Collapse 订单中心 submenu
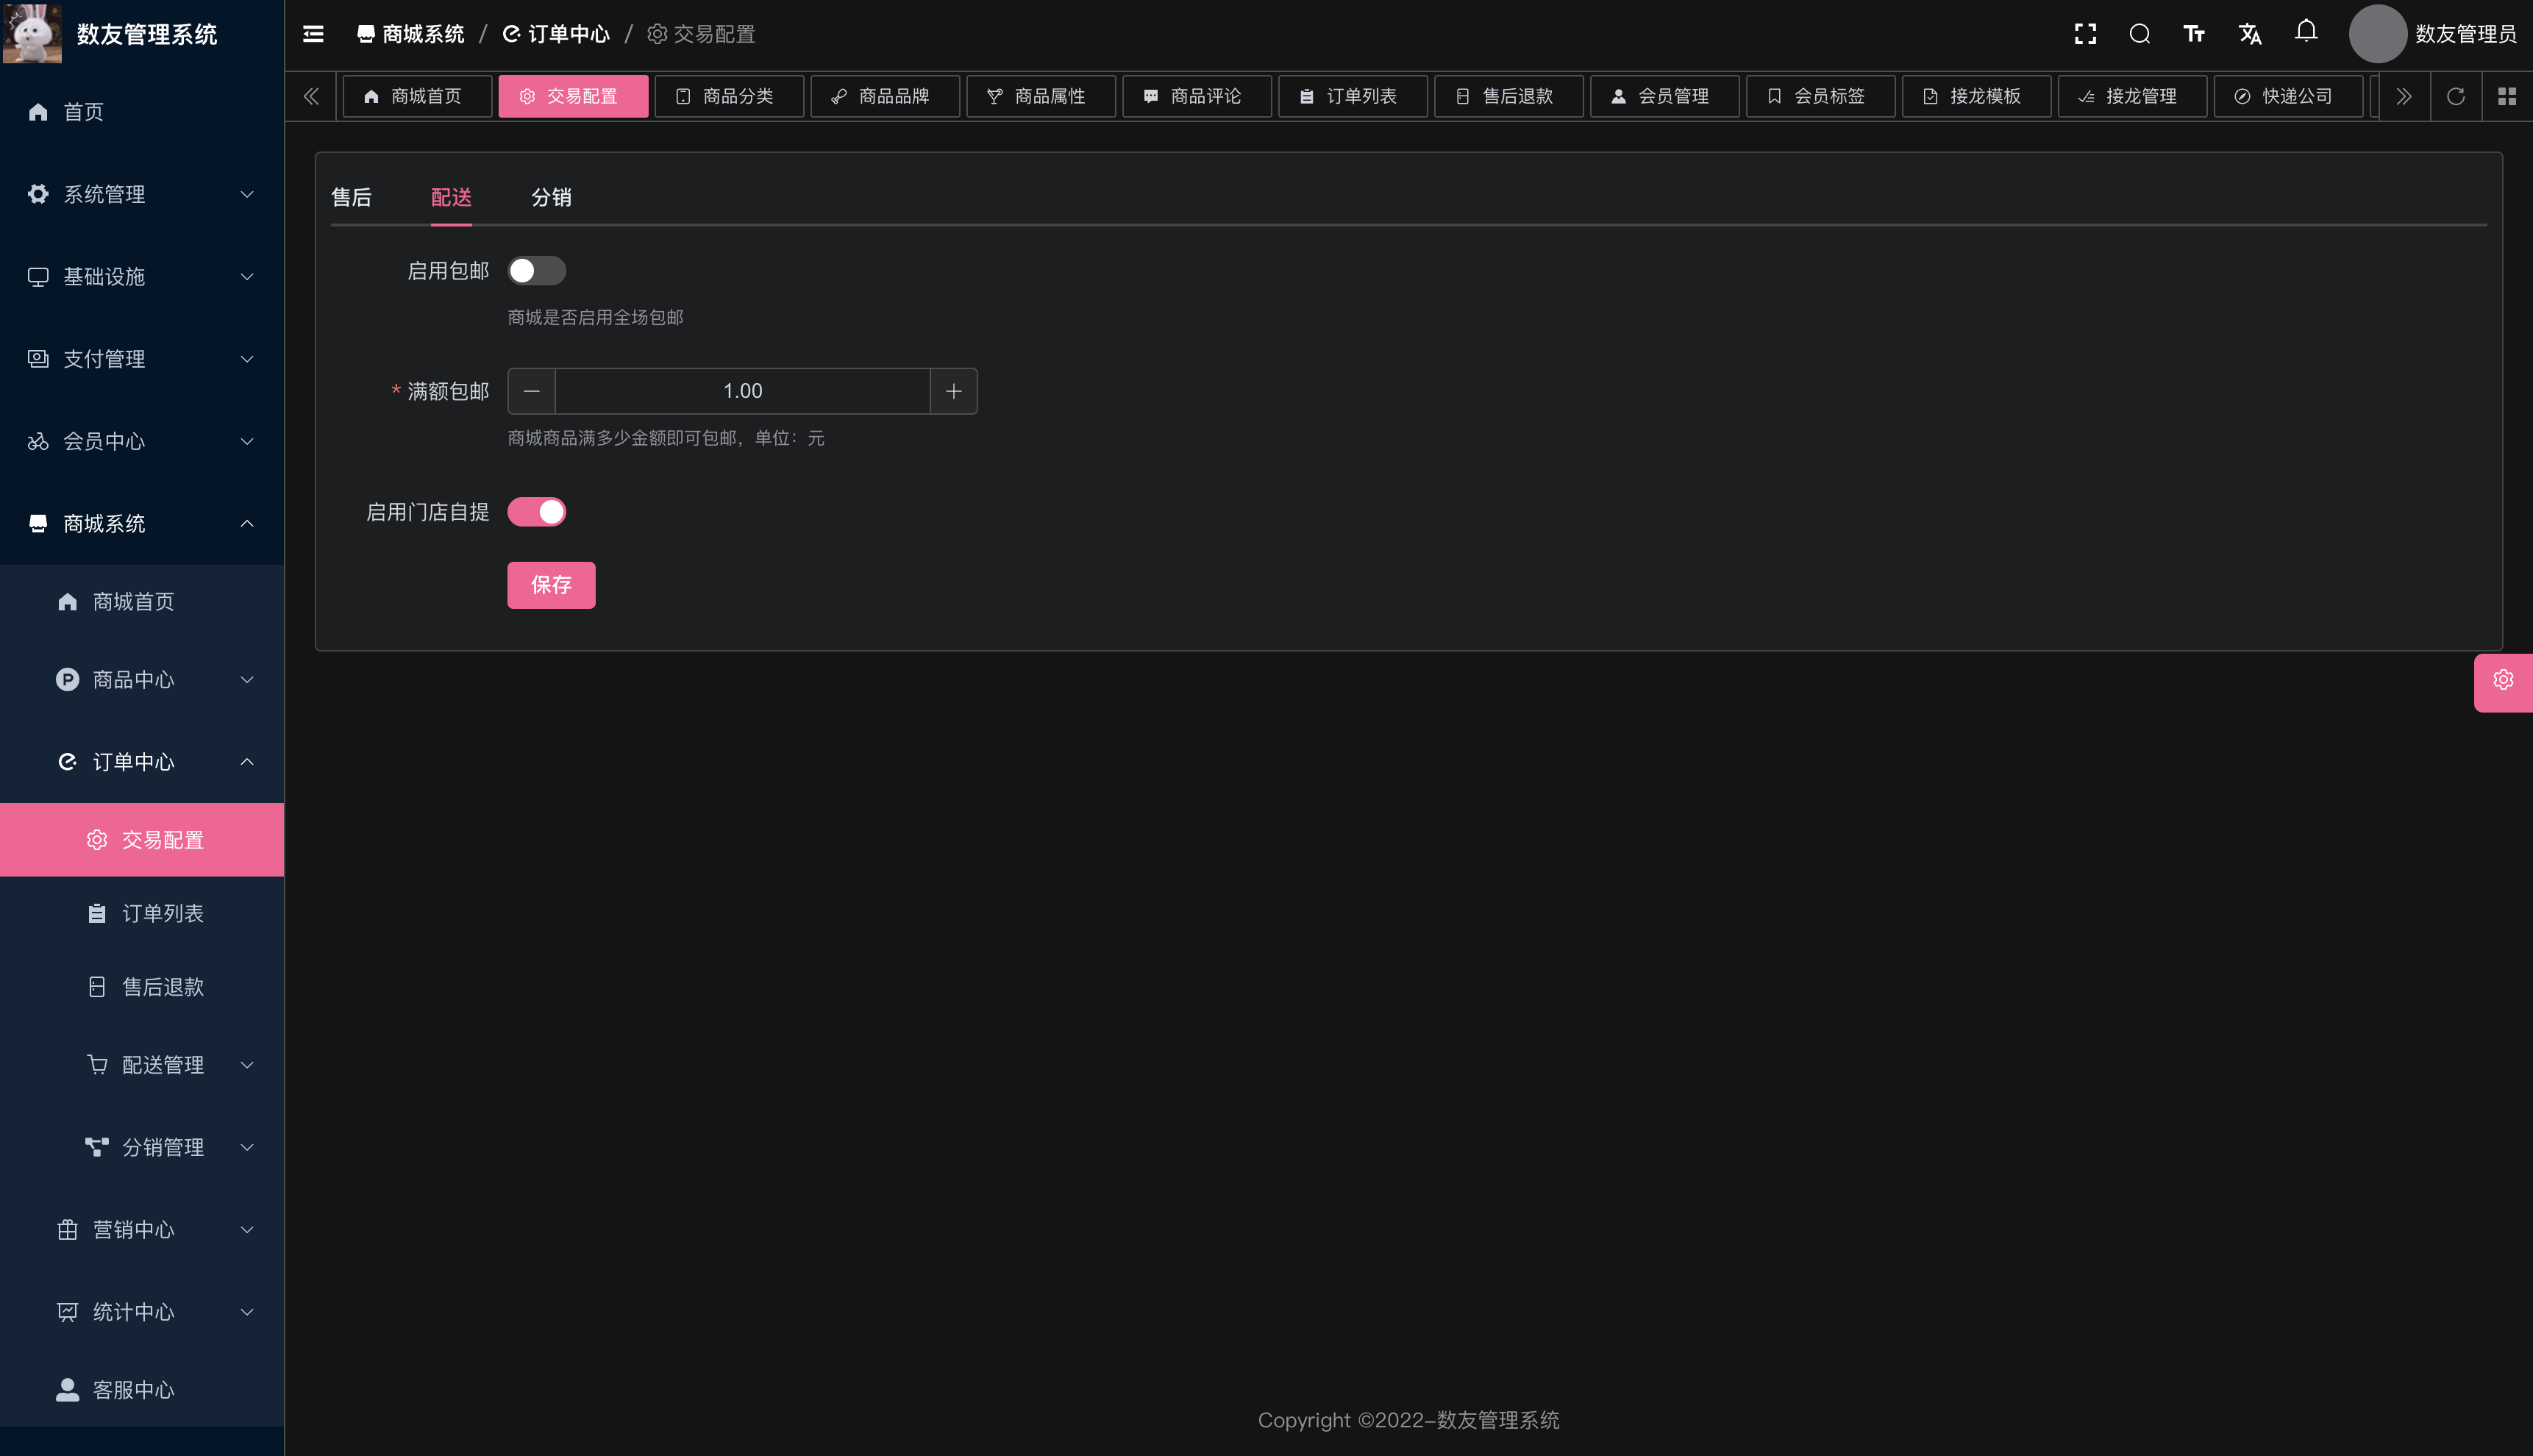The width and height of the screenshot is (2533, 1456). point(142,762)
